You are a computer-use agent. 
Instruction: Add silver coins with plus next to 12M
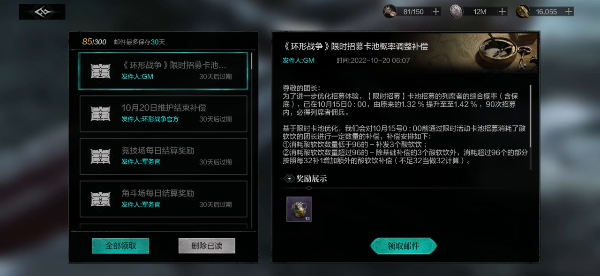point(502,12)
